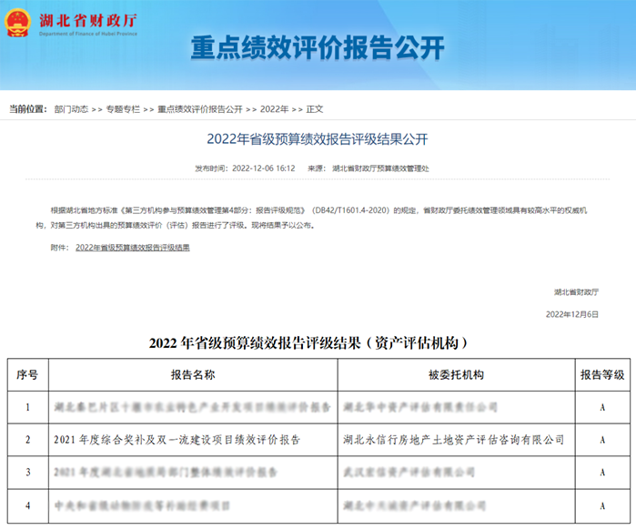Open the 2022年 breadcrumb link
This screenshot has height=530, width=636.
click(274, 109)
